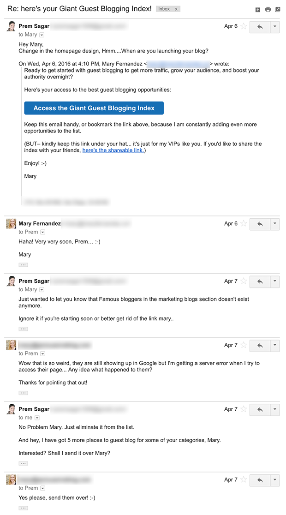Open more options dropdown beside first reply button
This screenshot has width=286, height=515.
275,27
